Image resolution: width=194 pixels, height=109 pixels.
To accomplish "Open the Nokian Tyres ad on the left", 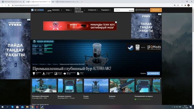I will [15, 49].
